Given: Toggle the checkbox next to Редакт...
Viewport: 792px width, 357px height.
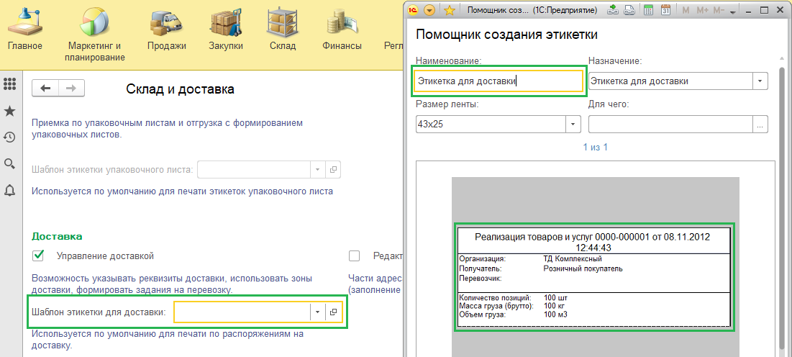Looking at the screenshot, I should point(354,256).
